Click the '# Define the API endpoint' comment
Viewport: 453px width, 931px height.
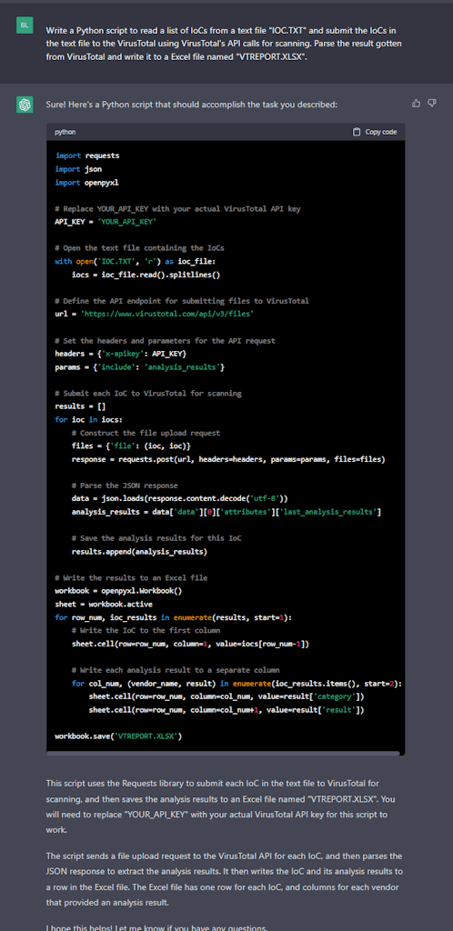click(182, 301)
